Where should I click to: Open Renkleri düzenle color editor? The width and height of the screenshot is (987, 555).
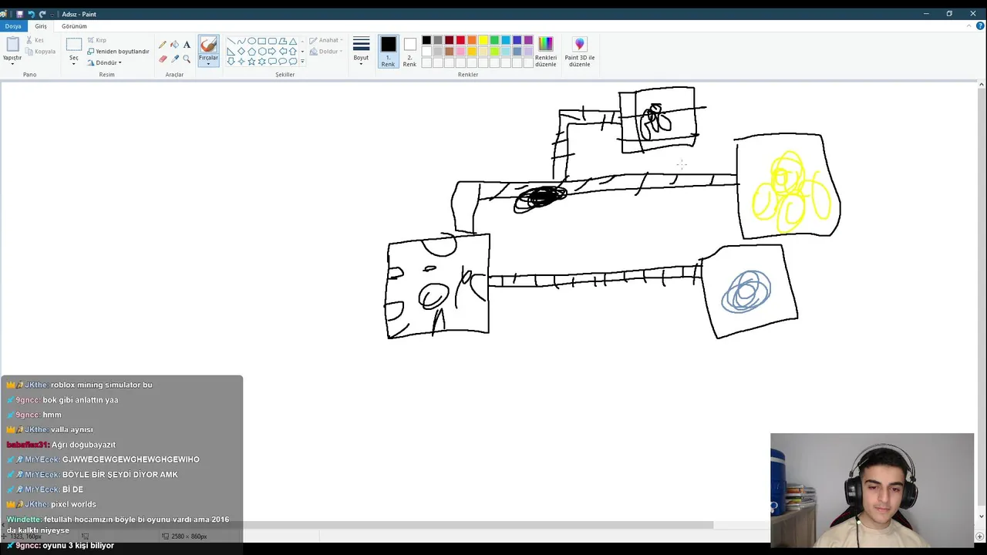click(546, 51)
